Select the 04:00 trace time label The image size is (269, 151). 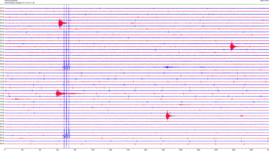point(2,32)
